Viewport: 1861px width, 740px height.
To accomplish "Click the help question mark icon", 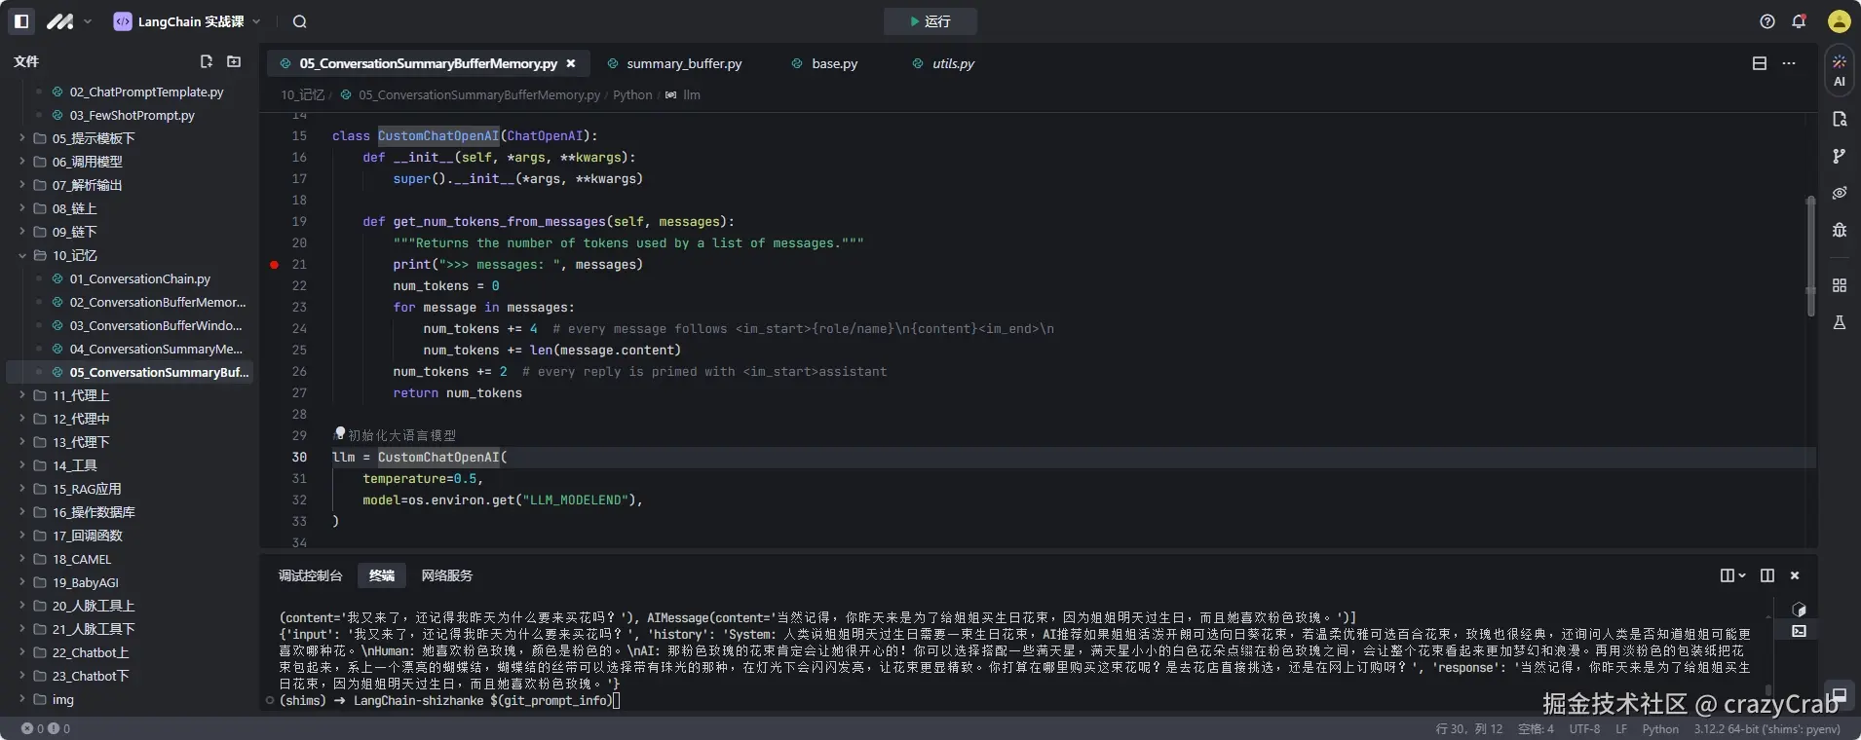I will (x=1767, y=21).
